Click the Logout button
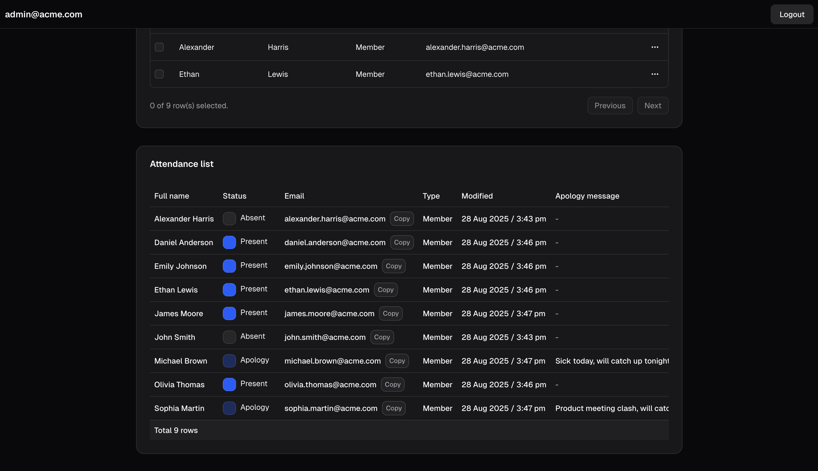This screenshot has width=818, height=471. [x=792, y=14]
